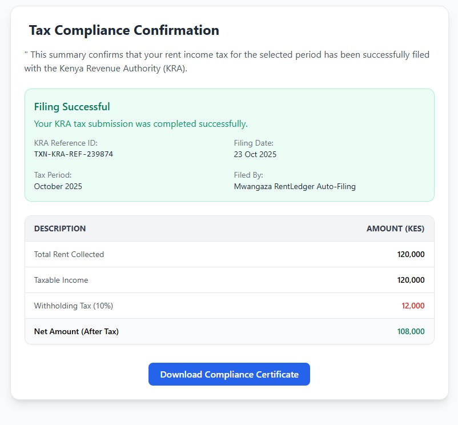Click the Download Compliance Certificate button
The width and height of the screenshot is (458, 425).
click(x=229, y=374)
